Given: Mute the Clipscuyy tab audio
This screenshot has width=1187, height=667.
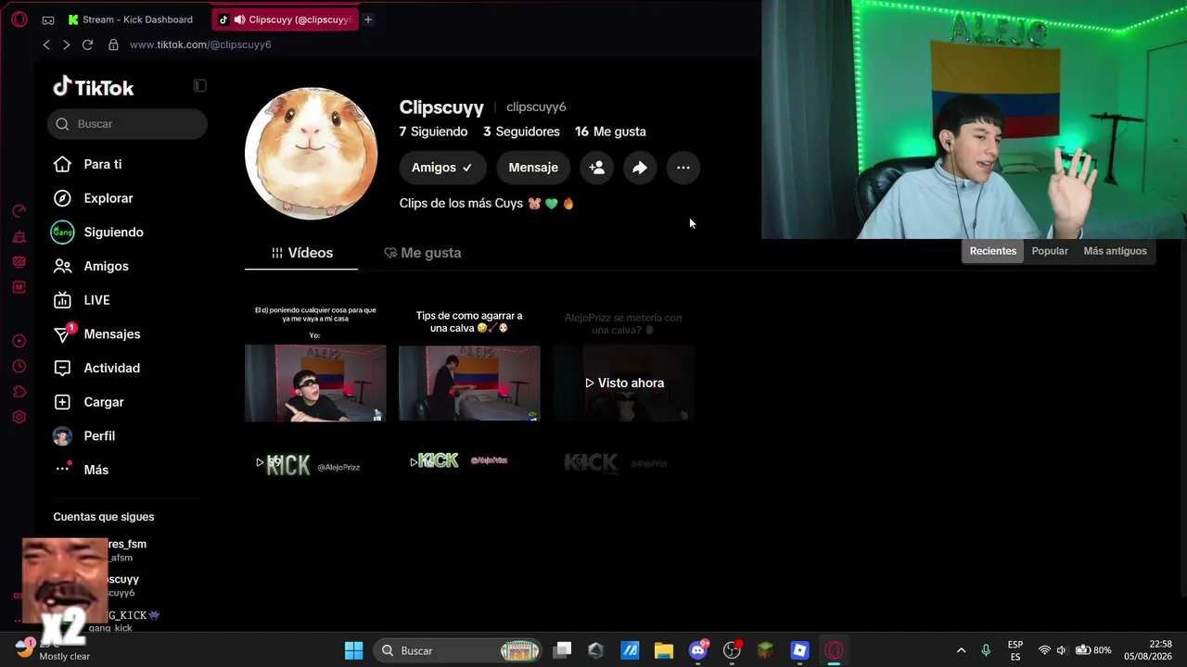Looking at the screenshot, I should (239, 19).
